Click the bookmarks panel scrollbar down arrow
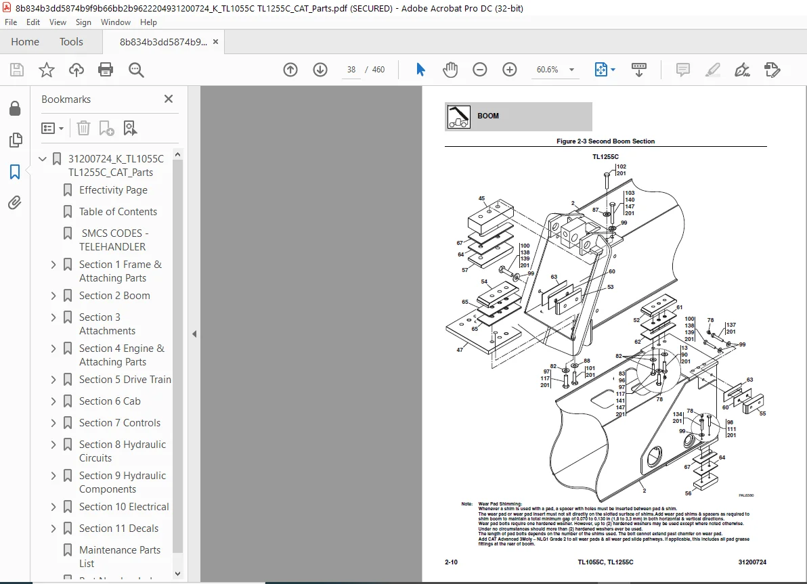The image size is (807, 584). tap(177, 573)
